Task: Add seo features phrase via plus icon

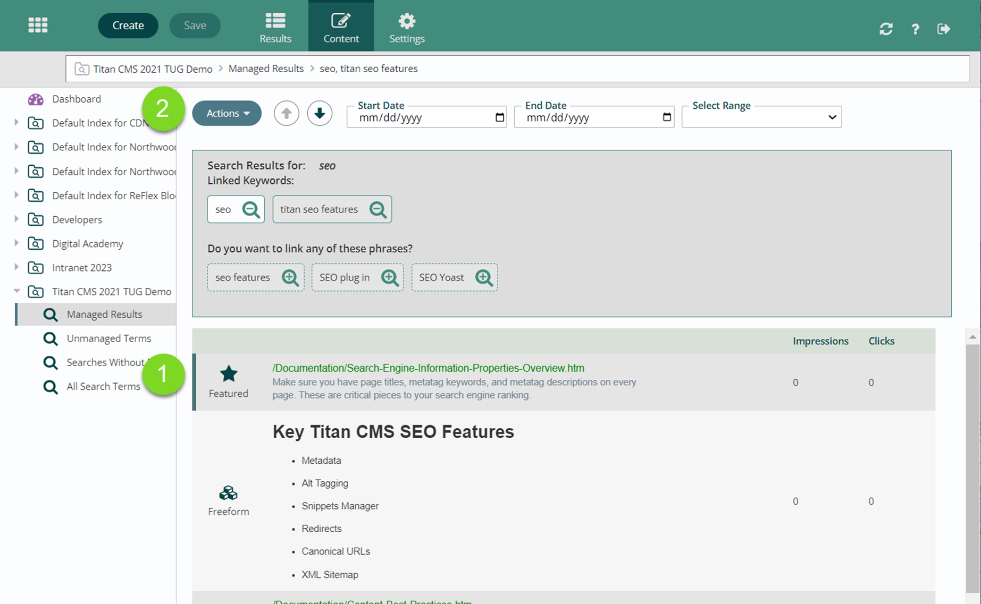Action: pyautogui.click(x=290, y=277)
